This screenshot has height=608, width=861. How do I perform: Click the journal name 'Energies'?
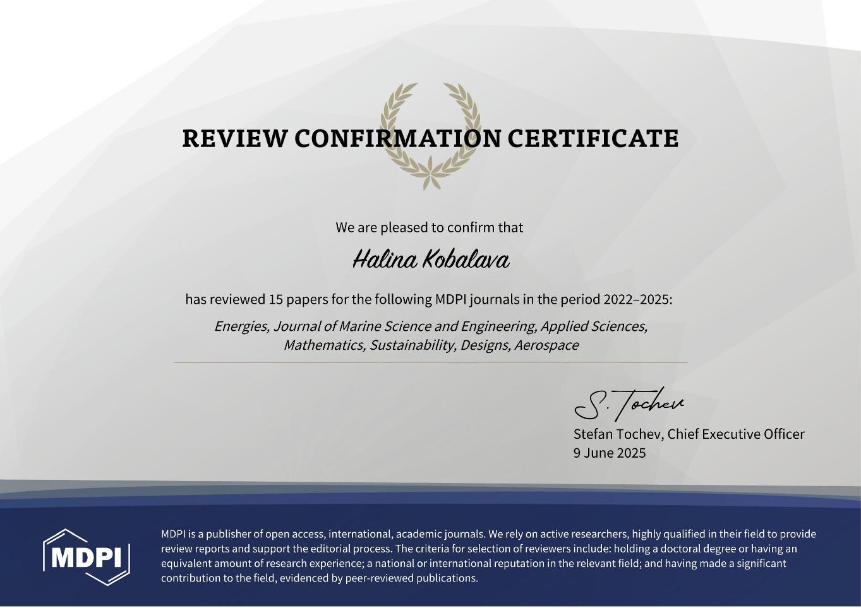(x=241, y=326)
